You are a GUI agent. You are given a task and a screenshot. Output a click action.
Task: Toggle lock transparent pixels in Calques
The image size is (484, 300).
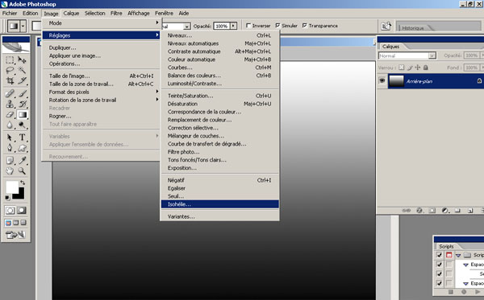click(401, 68)
